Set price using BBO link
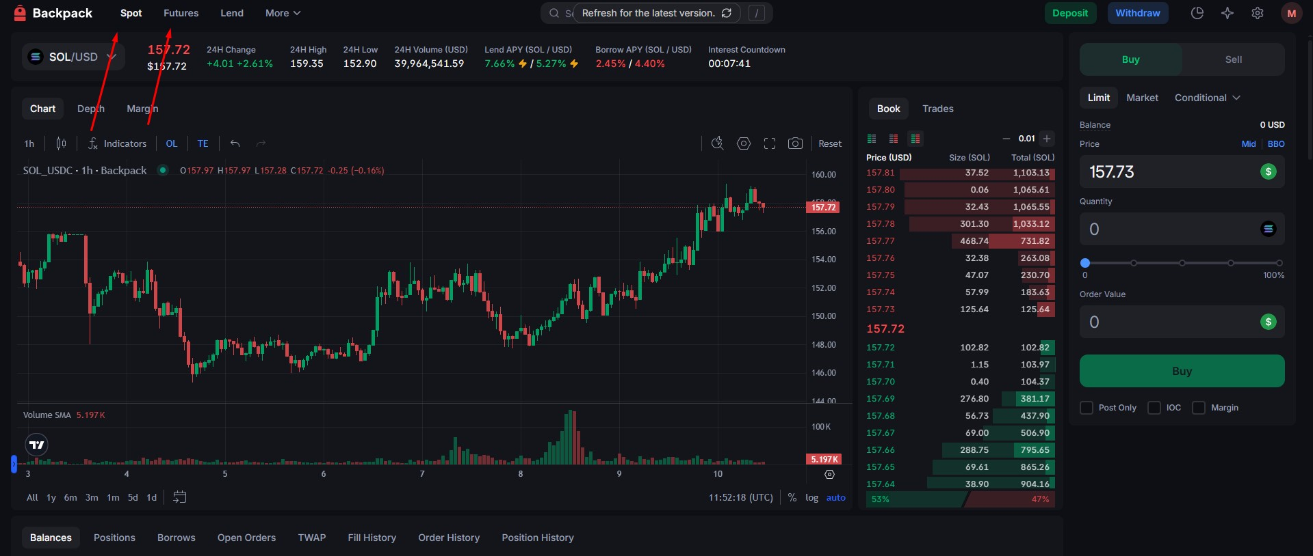The width and height of the screenshot is (1313, 556). (1276, 144)
